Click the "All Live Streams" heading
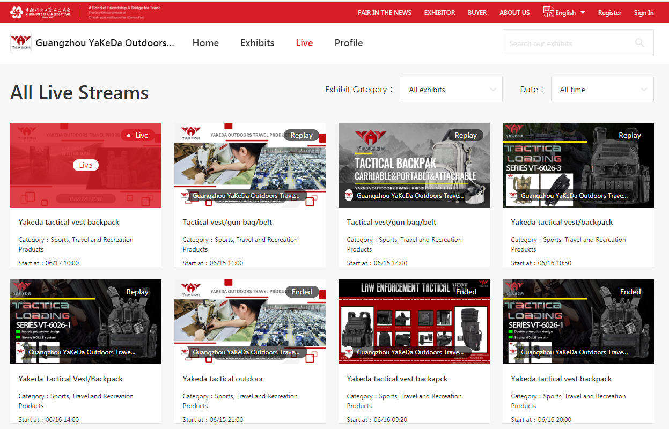 (x=79, y=93)
